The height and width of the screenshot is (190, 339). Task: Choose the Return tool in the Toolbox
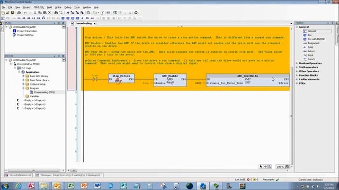click(309, 51)
